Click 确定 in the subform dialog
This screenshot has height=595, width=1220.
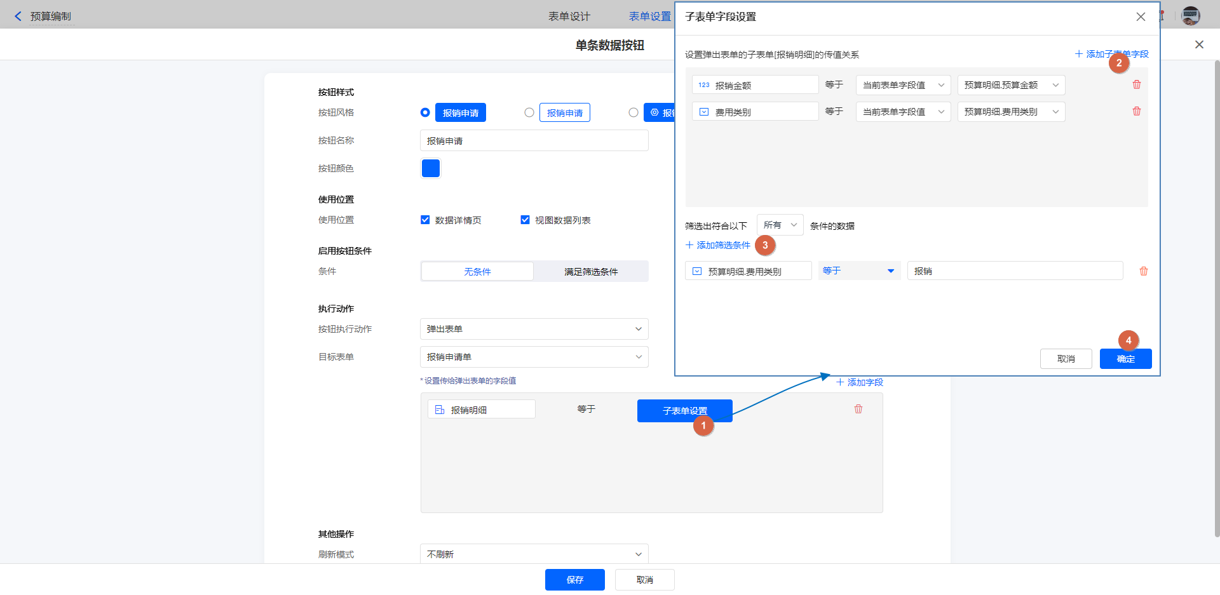[1125, 359]
